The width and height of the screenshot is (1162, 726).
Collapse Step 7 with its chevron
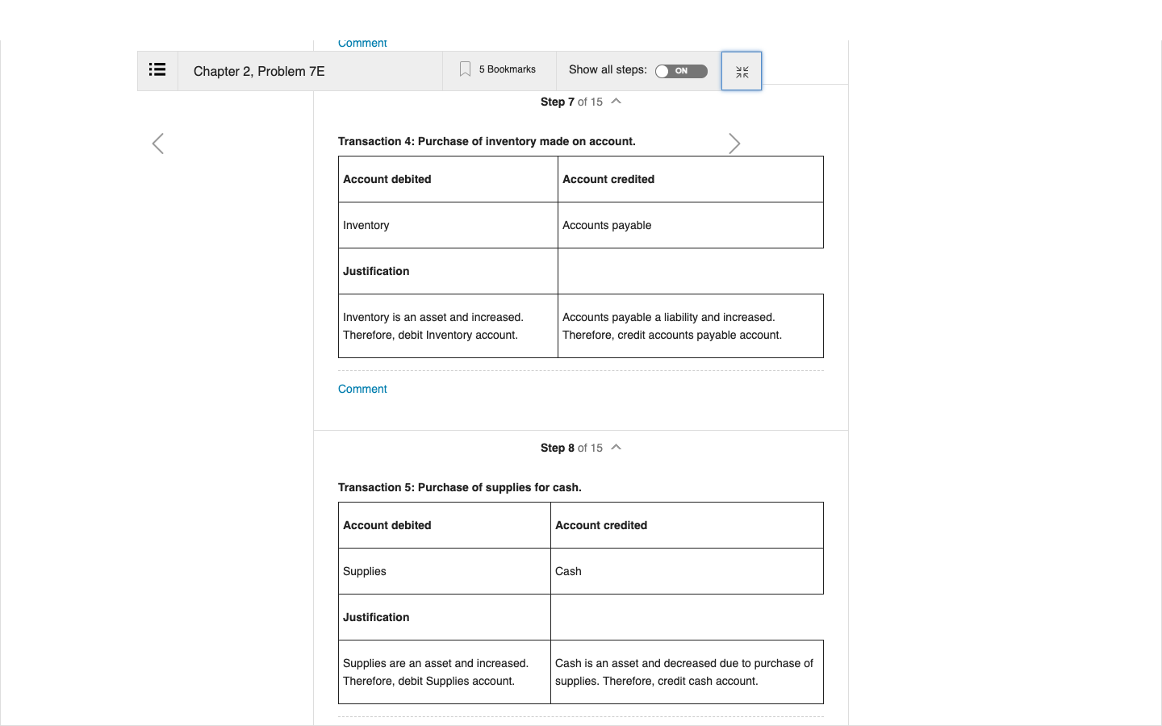click(x=617, y=102)
